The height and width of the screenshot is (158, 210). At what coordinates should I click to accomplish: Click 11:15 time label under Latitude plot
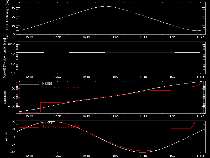[x=143, y=156]
